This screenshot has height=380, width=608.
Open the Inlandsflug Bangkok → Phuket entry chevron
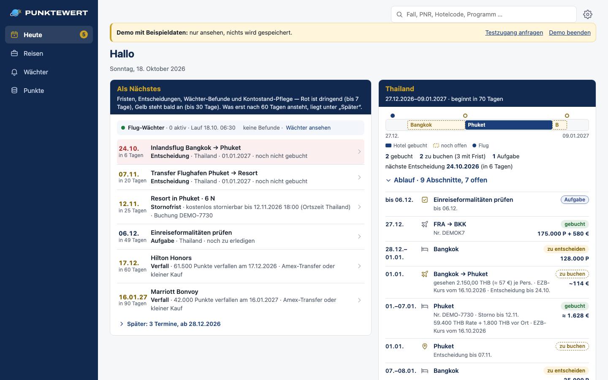click(x=359, y=152)
